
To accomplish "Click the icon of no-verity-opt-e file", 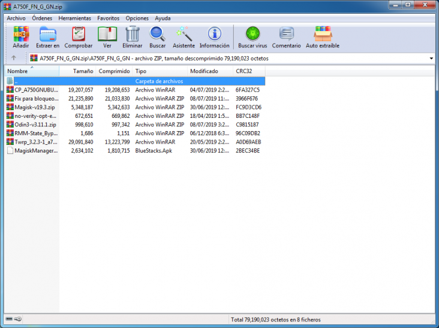I will pos(10,116).
